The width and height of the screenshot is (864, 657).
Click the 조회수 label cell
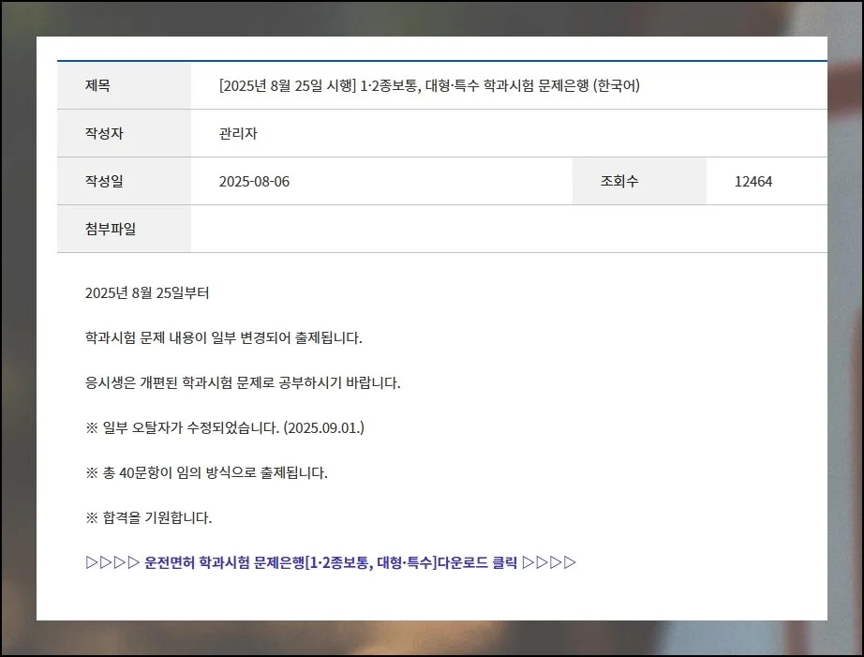(x=619, y=181)
